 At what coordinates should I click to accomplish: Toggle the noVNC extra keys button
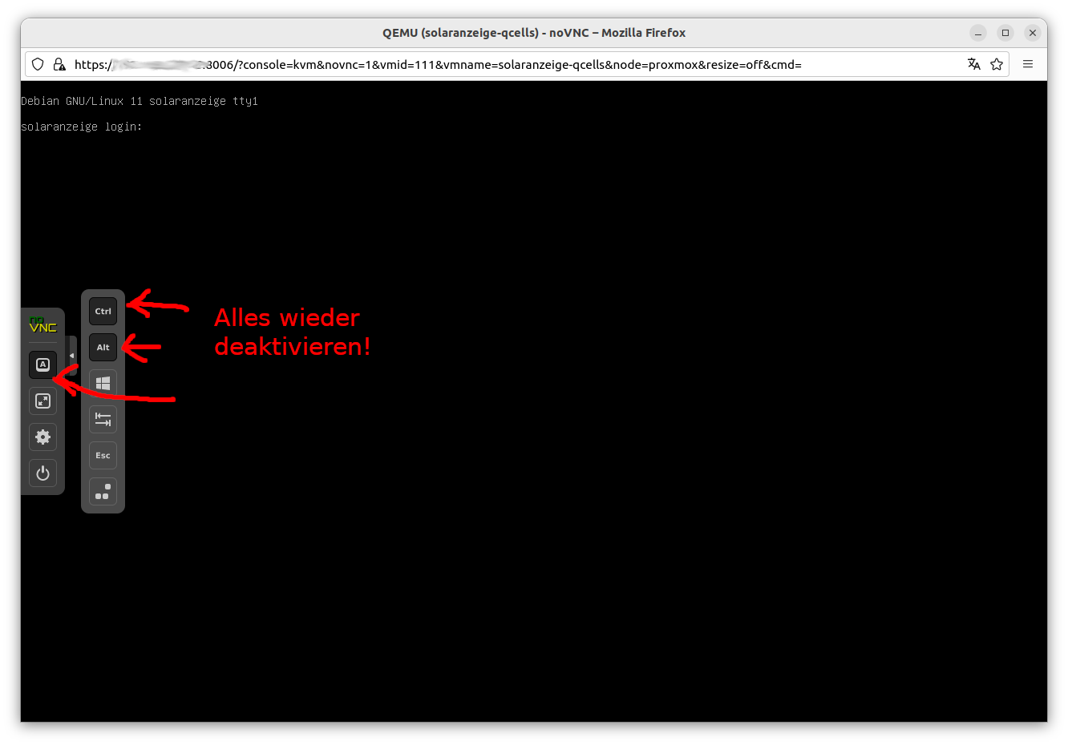pyautogui.click(x=43, y=365)
